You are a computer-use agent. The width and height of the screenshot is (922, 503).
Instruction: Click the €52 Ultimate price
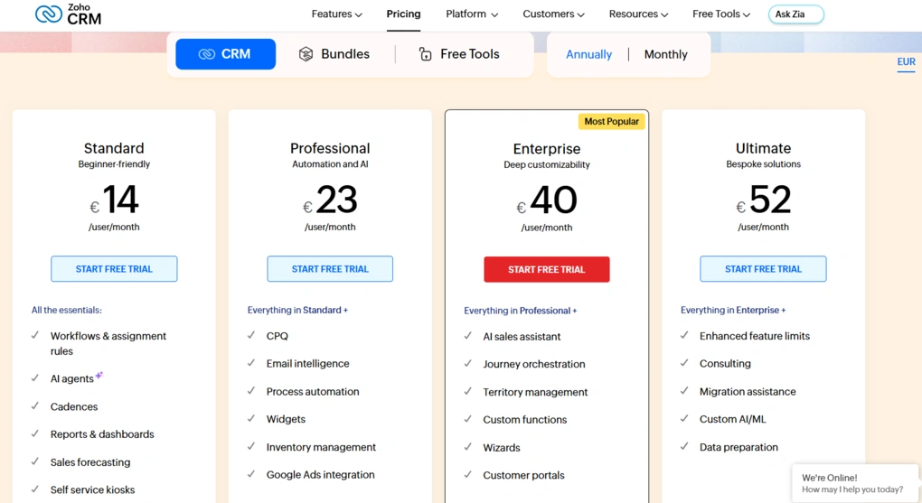(763, 200)
